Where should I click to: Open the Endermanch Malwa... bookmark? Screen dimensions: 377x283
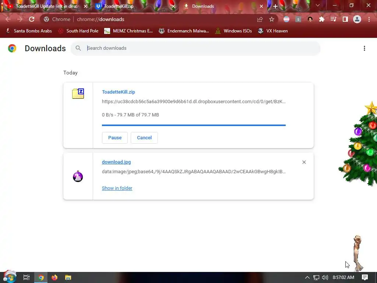(x=184, y=31)
